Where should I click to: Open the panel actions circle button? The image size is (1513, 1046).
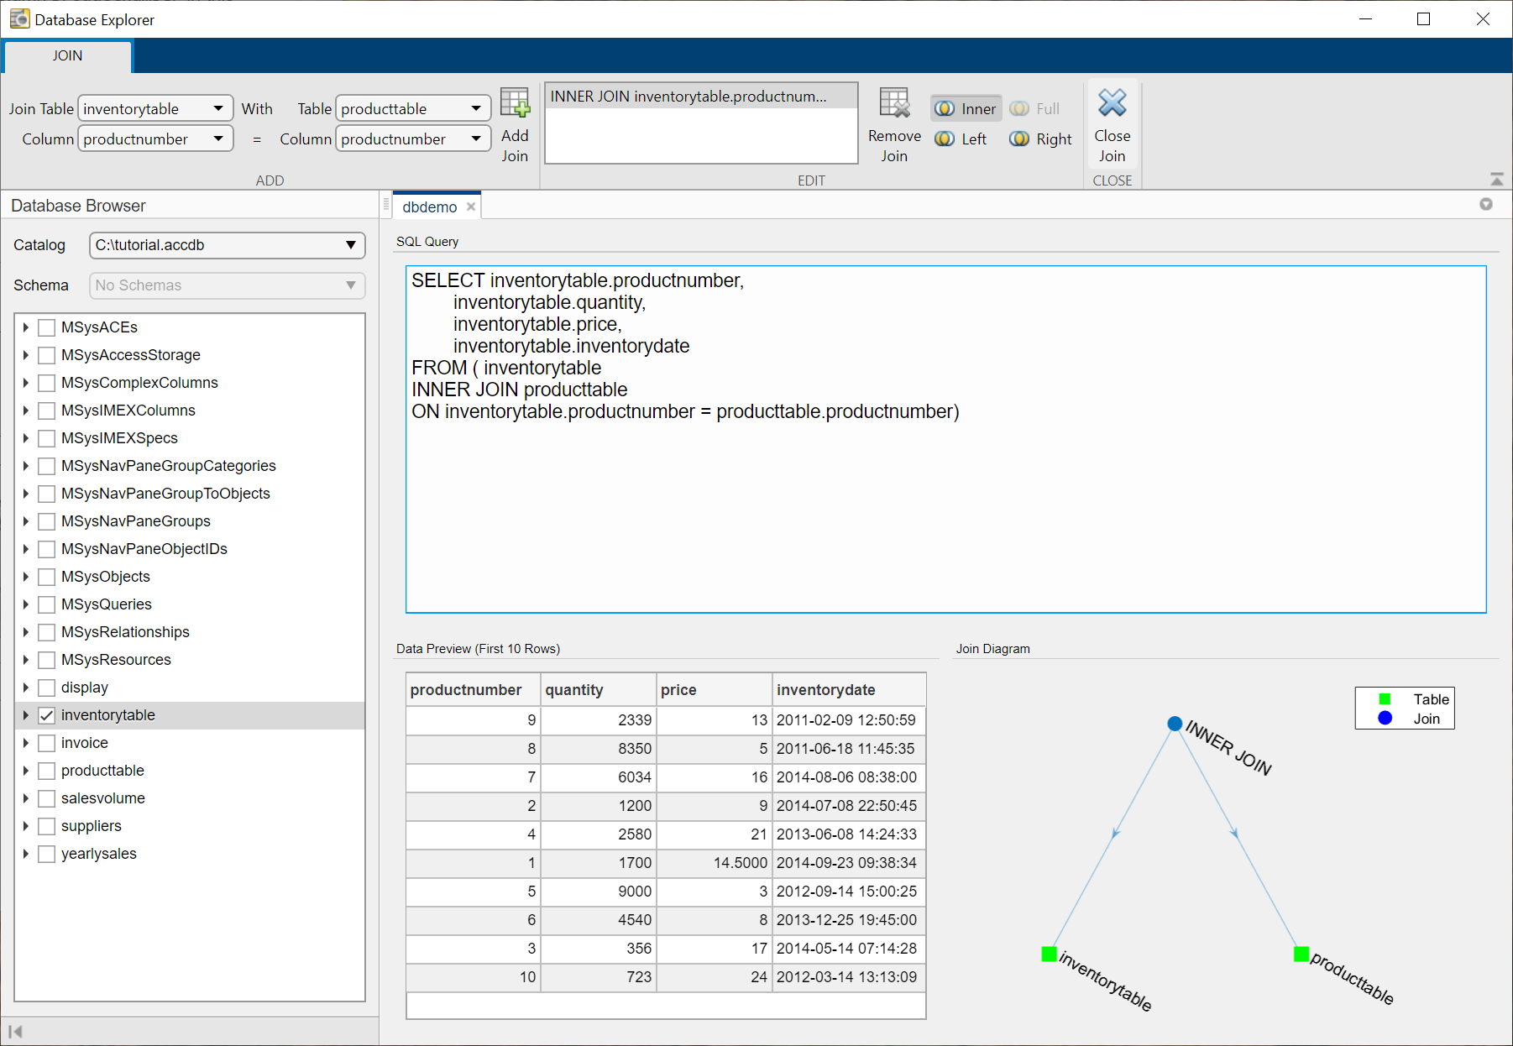pos(1485,205)
